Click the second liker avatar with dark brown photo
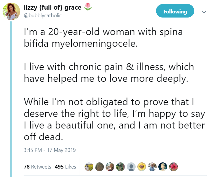 pos(99,167)
